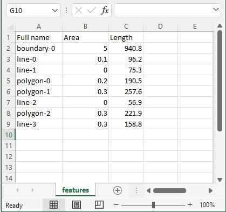Viewport: 226px width, 212px height.
Task: Click the Length value 190.5
Action: [126, 81]
